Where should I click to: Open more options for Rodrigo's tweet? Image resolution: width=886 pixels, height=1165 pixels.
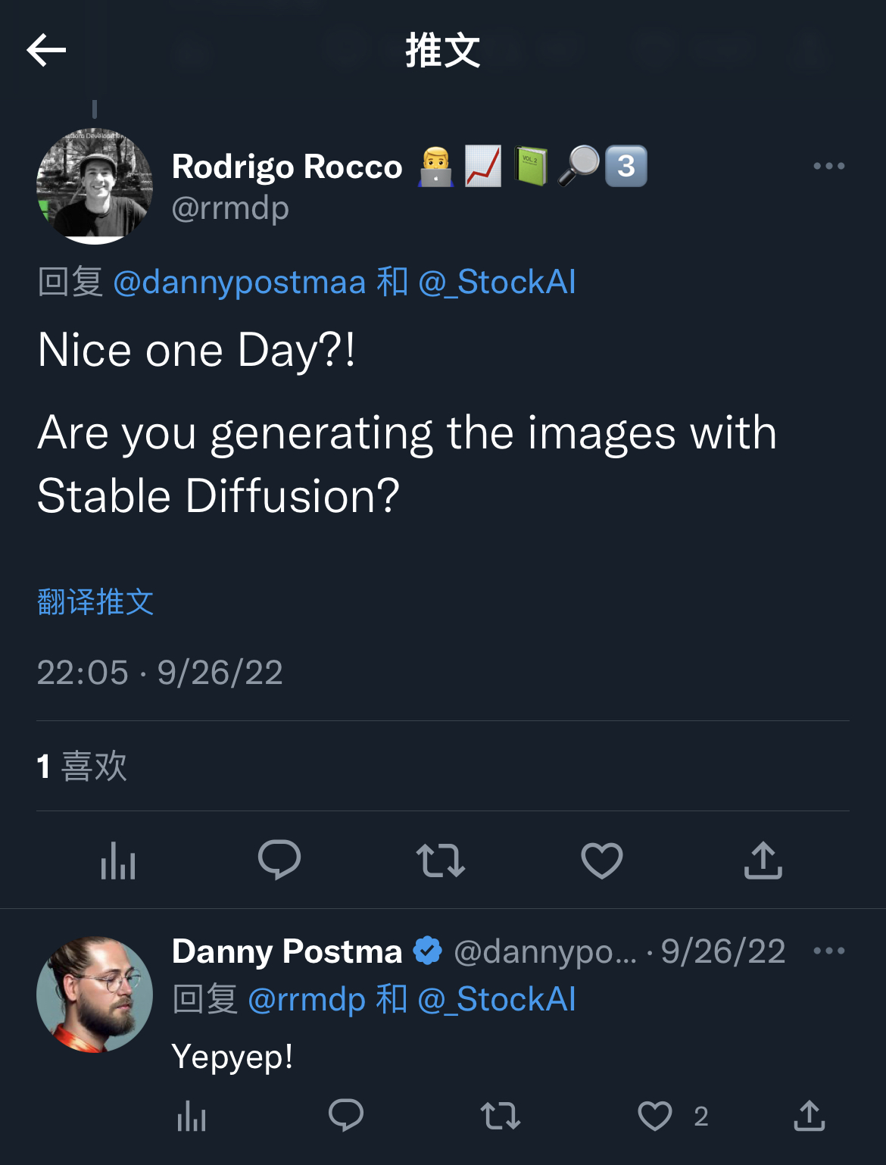[x=828, y=166]
